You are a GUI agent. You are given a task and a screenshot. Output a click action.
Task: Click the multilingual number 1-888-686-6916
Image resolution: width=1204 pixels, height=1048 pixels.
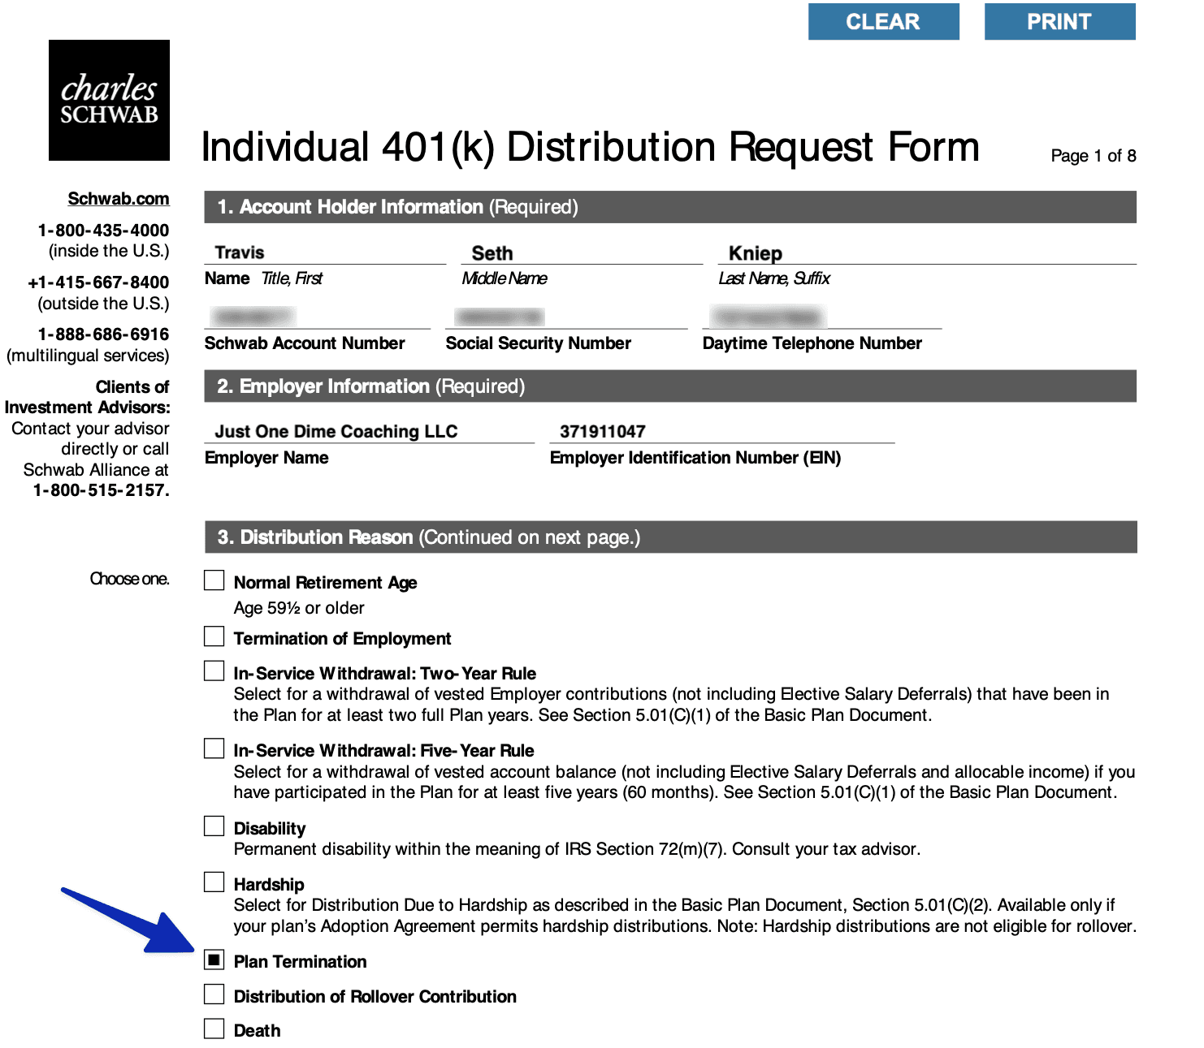(x=103, y=334)
